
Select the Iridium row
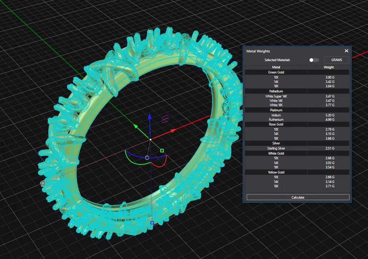[297, 115]
